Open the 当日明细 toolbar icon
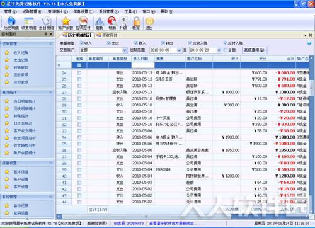 click(x=47, y=23)
